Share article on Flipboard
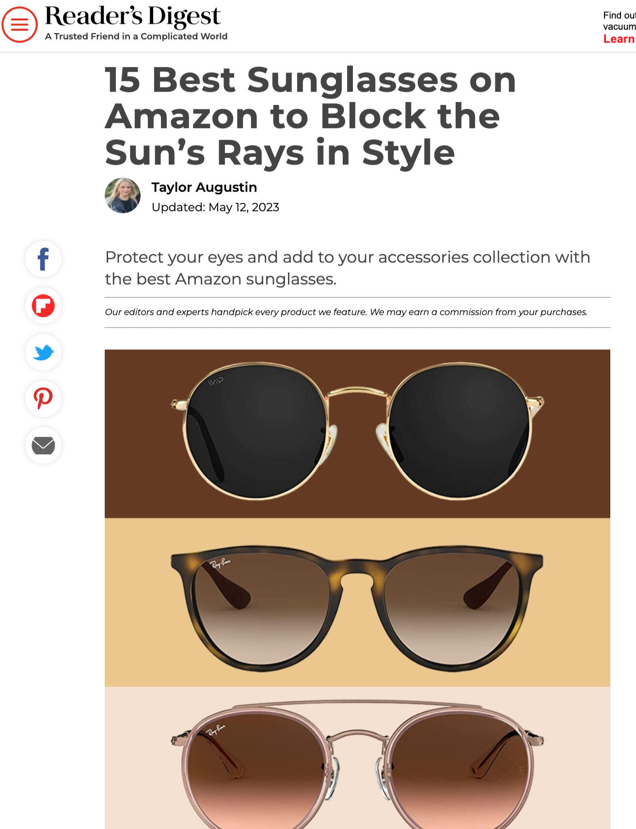The height and width of the screenshot is (829, 636). [43, 306]
